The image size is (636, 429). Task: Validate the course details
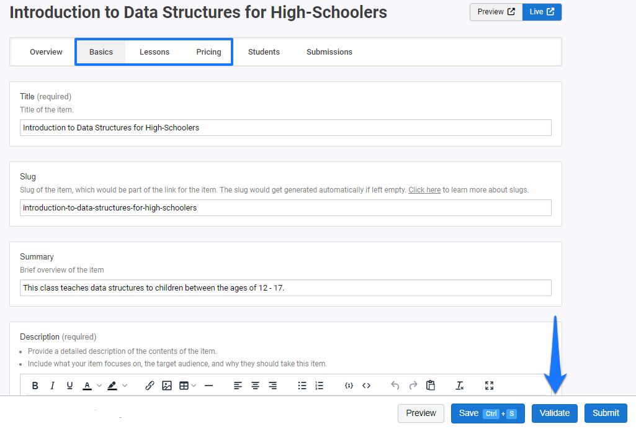555,413
